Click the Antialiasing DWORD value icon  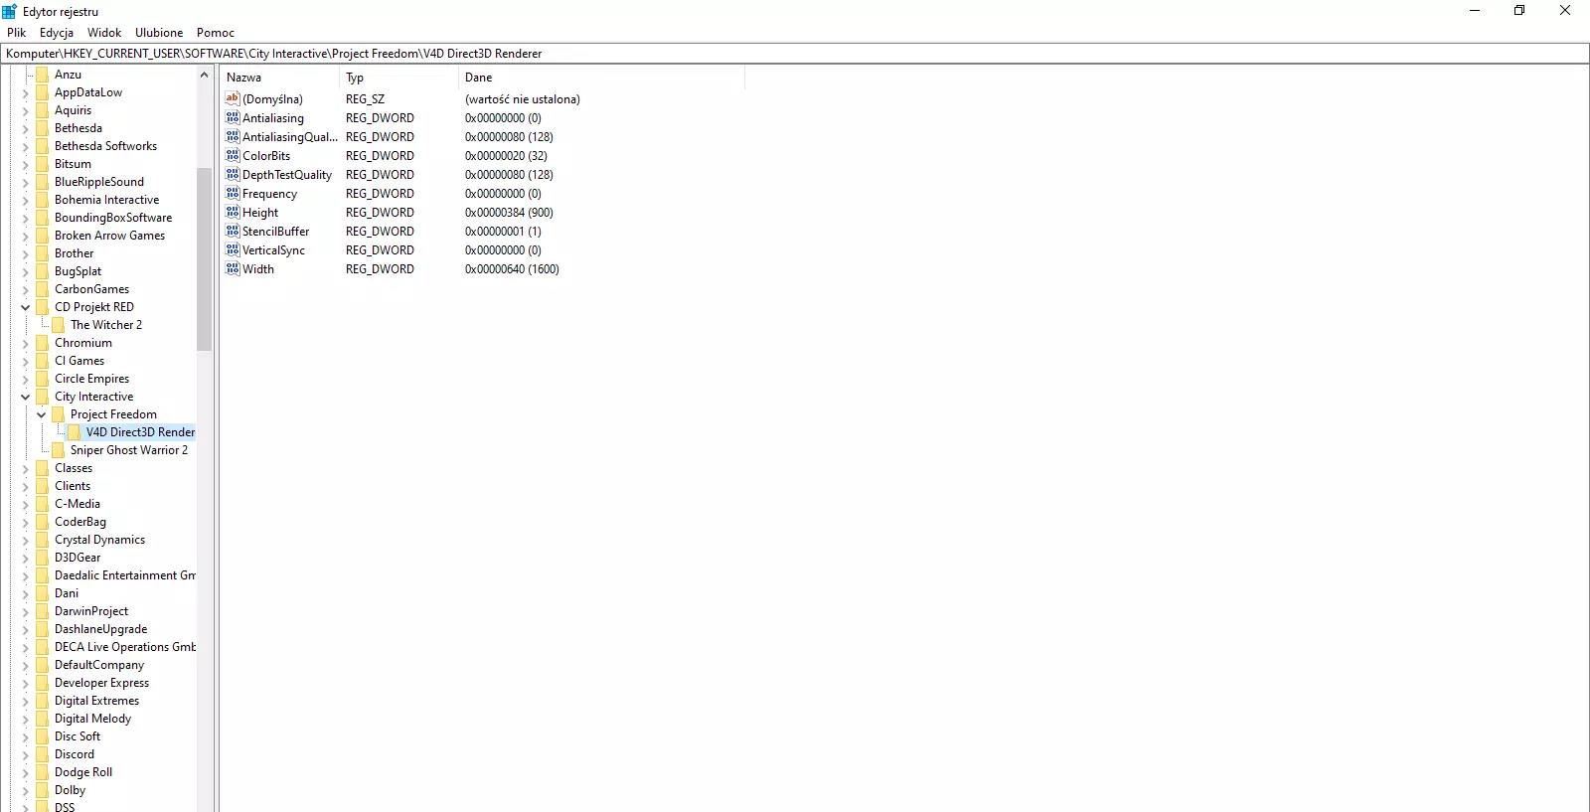tap(233, 117)
